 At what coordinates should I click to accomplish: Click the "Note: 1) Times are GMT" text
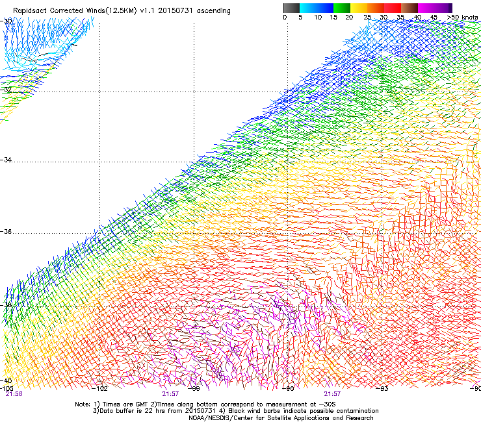(x=112, y=404)
